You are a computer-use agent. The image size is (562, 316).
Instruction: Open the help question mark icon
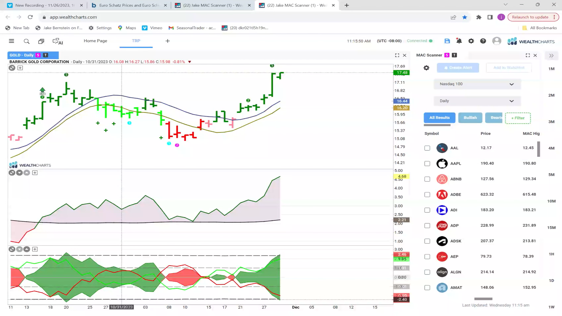click(x=483, y=41)
